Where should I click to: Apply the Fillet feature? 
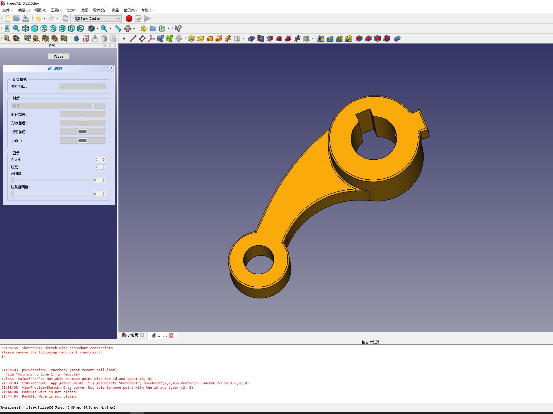tap(359, 39)
